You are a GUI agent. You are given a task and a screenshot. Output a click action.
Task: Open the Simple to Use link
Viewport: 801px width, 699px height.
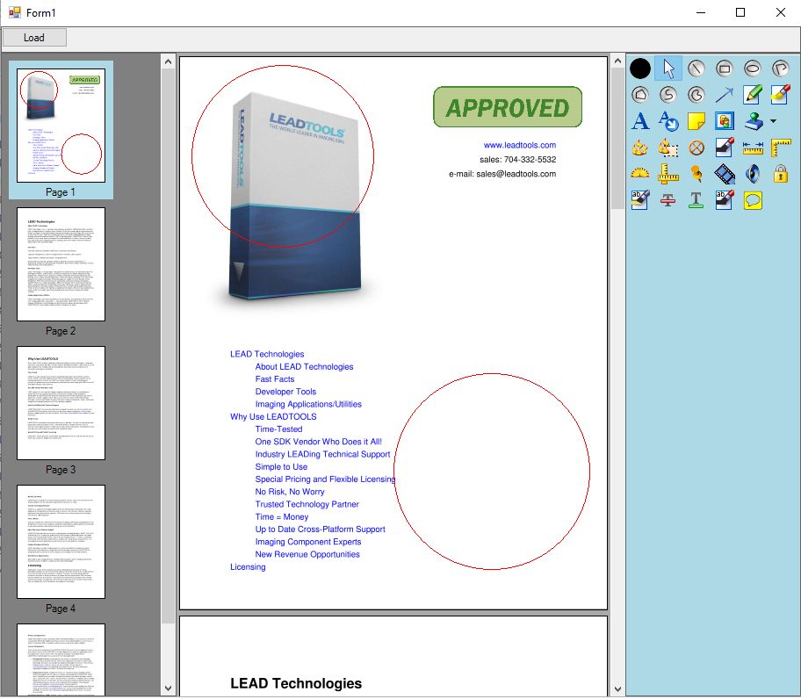point(281,466)
